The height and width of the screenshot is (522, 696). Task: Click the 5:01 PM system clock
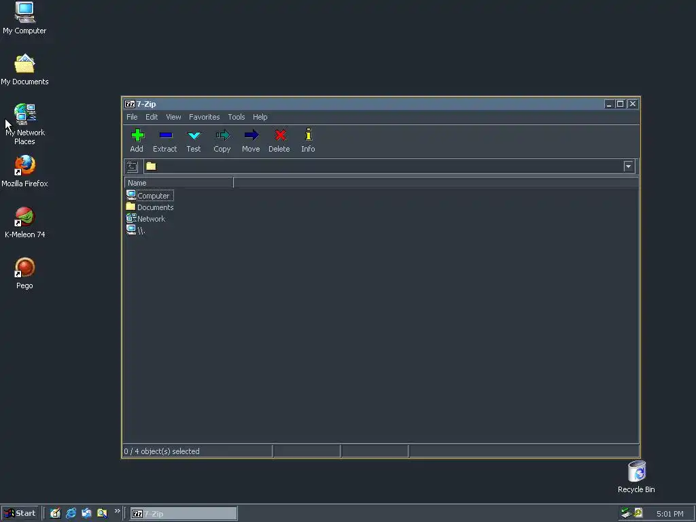[669, 514]
